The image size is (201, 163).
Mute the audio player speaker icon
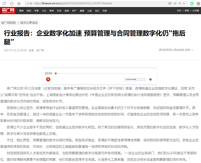(151, 80)
